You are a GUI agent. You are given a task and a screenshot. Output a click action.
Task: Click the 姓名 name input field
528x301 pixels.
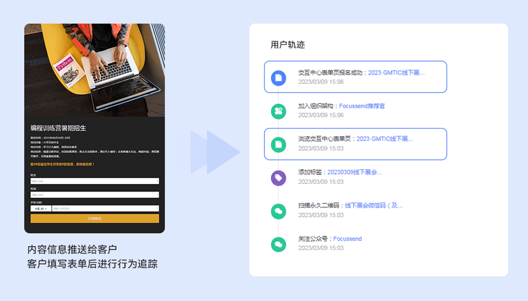click(x=94, y=181)
